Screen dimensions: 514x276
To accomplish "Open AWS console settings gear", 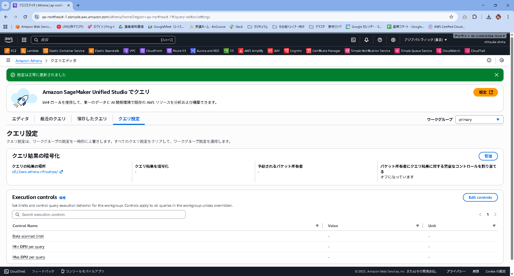I will [393, 40].
